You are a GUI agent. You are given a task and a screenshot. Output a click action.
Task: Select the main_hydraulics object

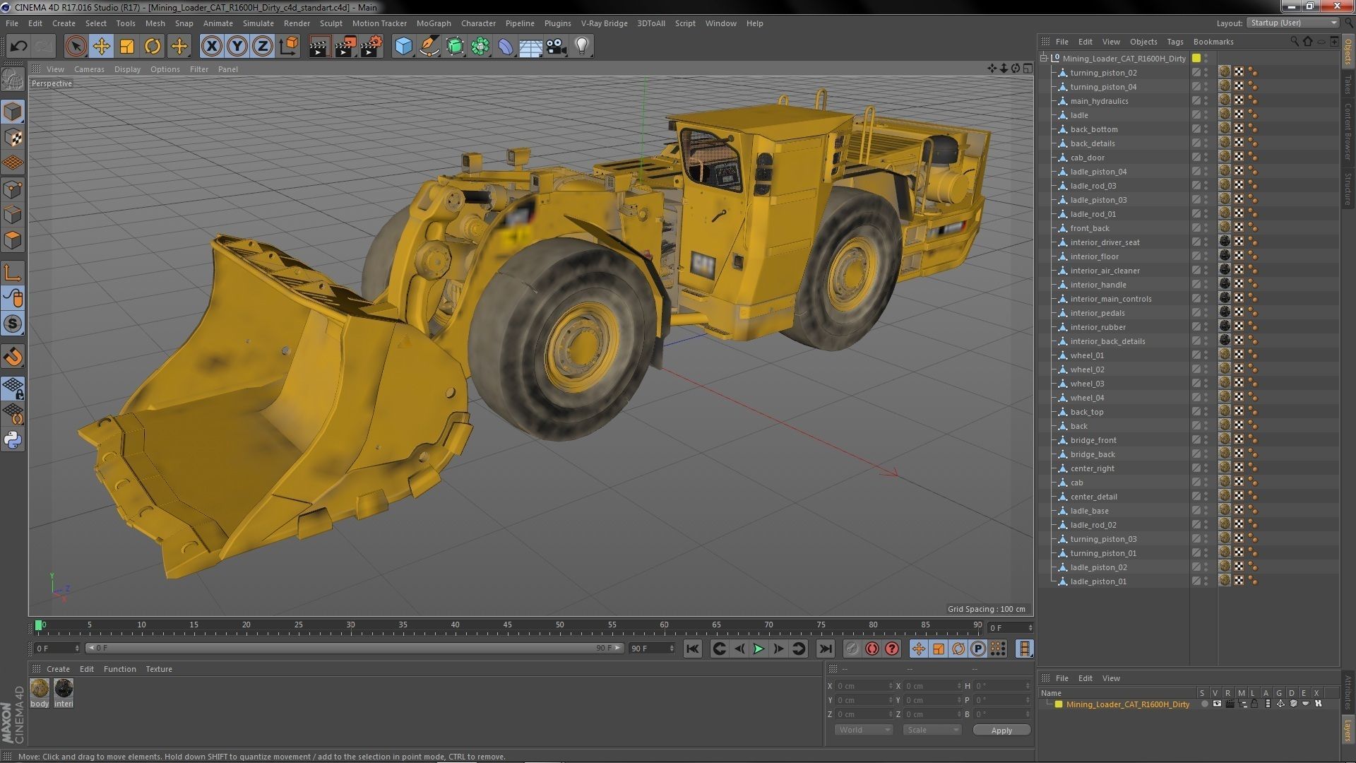[1099, 101]
